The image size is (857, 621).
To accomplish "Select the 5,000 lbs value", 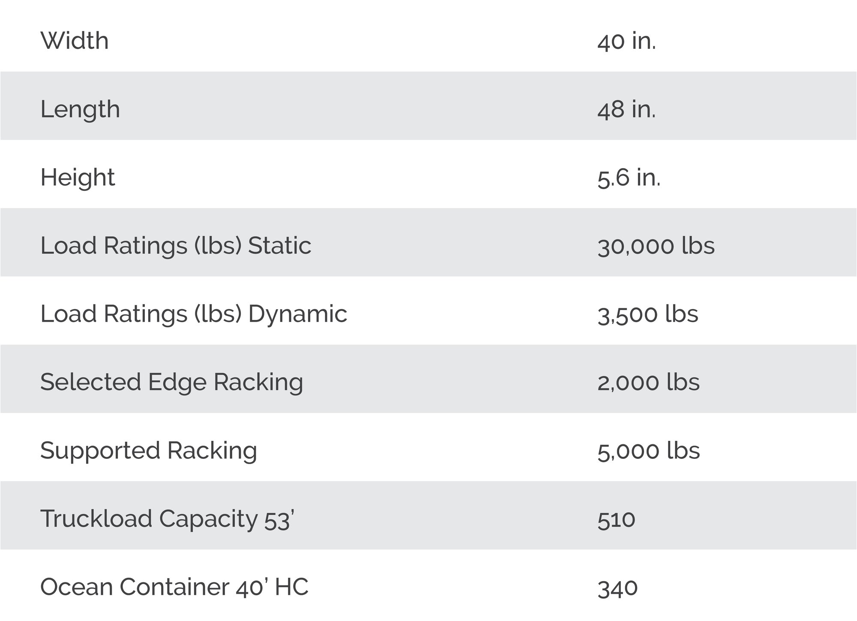I will click(648, 451).
